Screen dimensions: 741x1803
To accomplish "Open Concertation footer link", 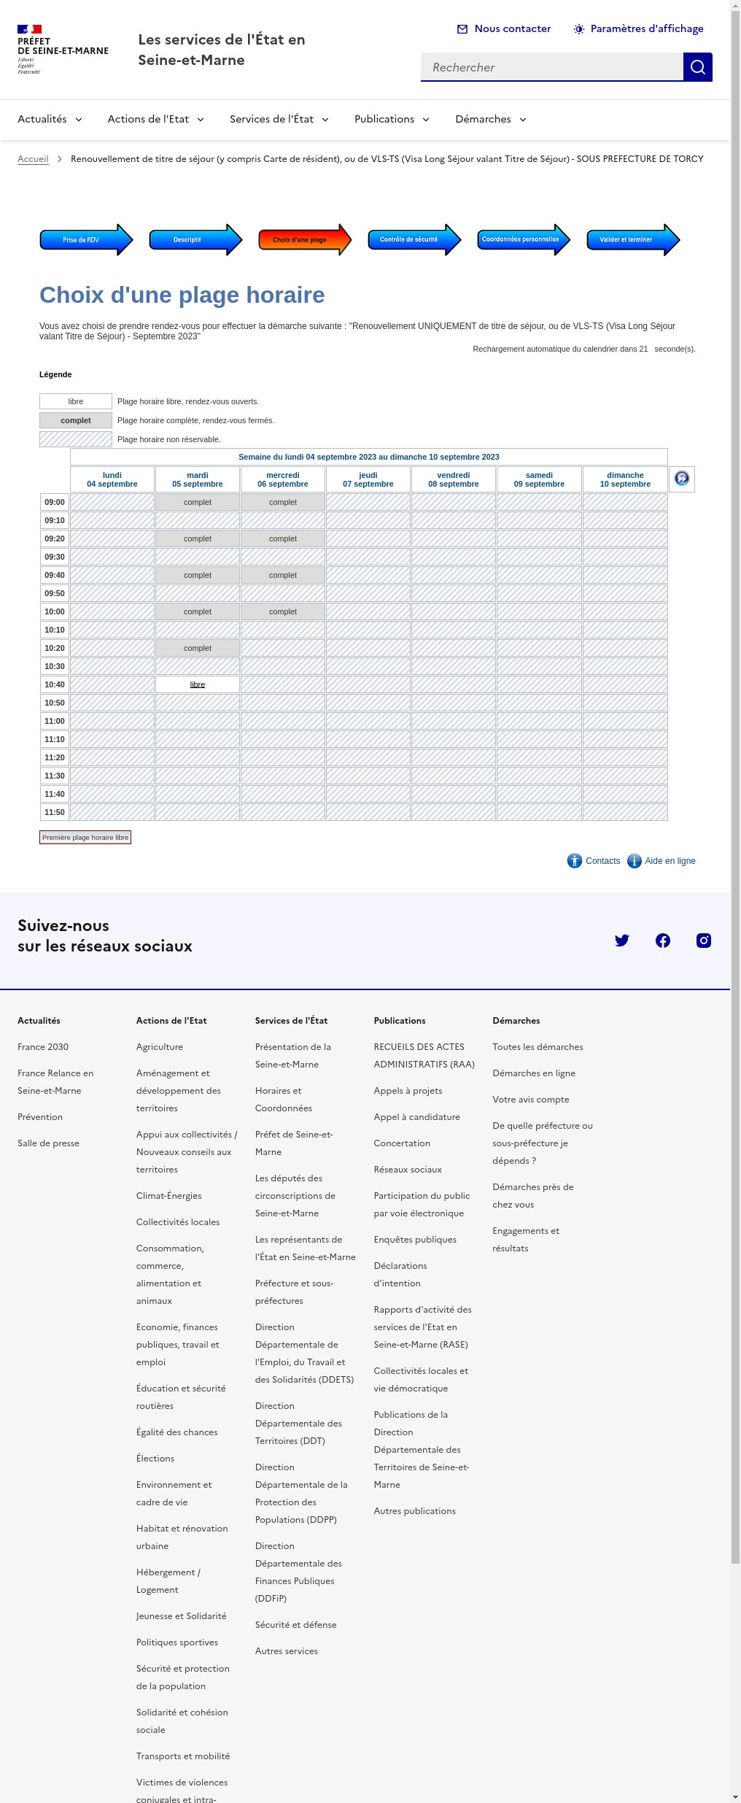I will click(x=403, y=1143).
